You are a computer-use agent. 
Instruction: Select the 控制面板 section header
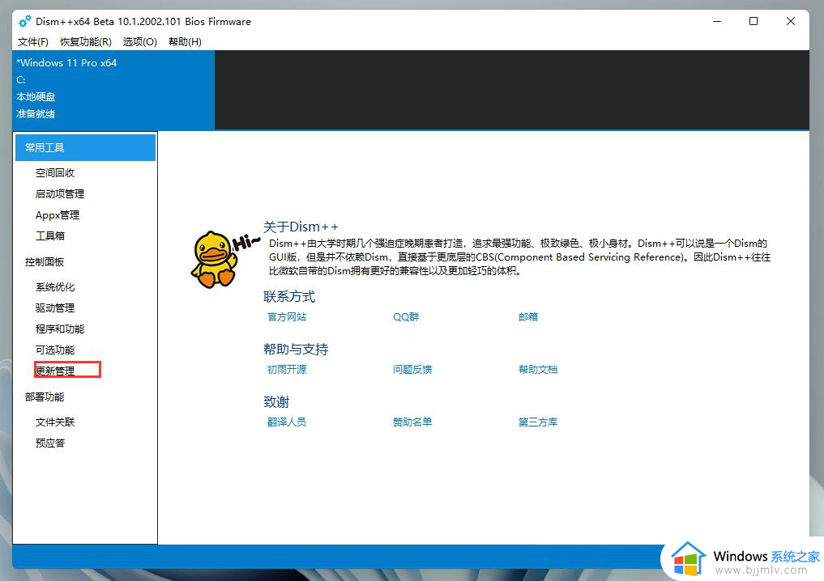coord(45,262)
